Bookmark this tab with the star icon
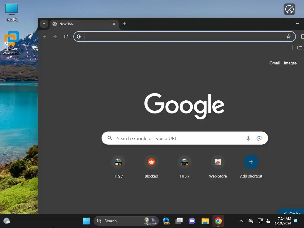The height and width of the screenshot is (228, 304). click(x=289, y=37)
